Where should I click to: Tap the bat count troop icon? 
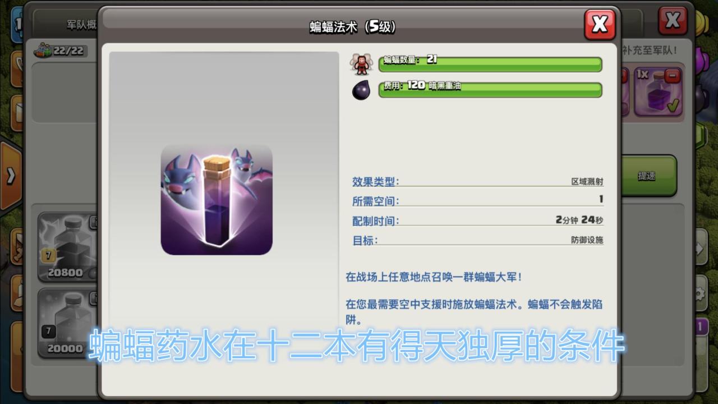tap(362, 64)
